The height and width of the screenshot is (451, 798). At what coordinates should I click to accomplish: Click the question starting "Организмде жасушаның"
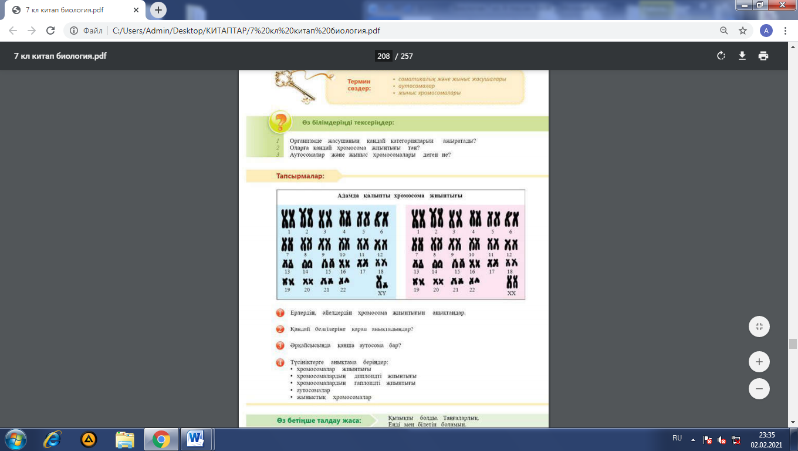(383, 141)
